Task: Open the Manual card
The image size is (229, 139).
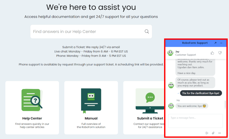Action: pyautogui.click(x=91, y=108)
